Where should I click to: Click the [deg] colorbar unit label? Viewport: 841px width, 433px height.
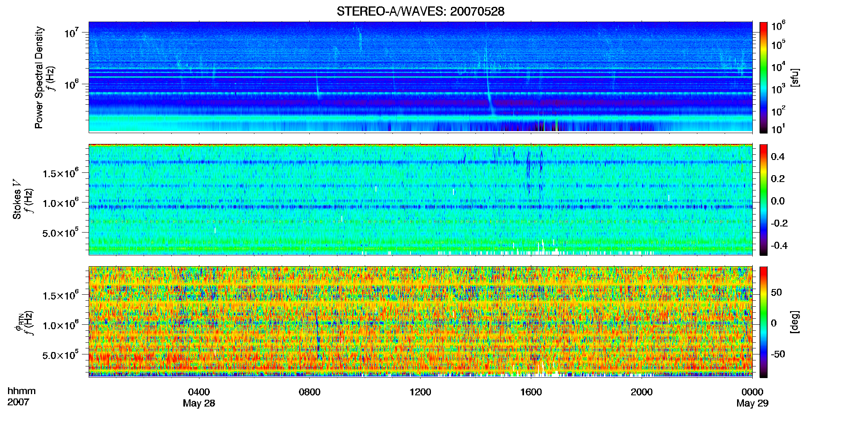[794, 322]
